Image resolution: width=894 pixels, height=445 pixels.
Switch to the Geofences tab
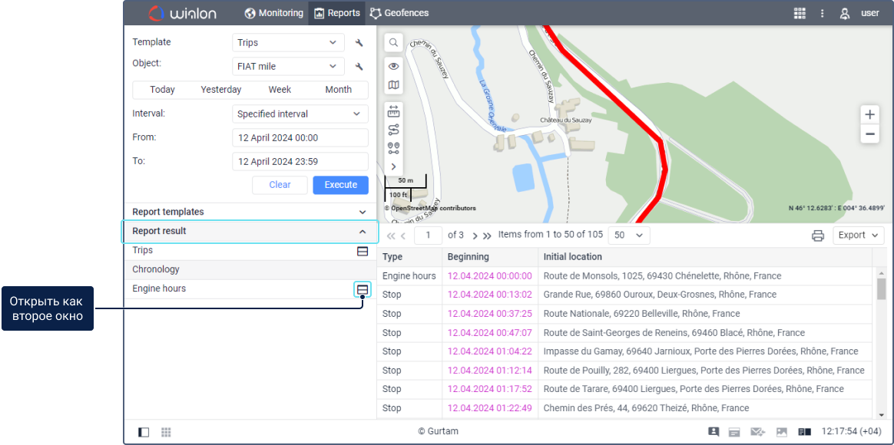399,12
